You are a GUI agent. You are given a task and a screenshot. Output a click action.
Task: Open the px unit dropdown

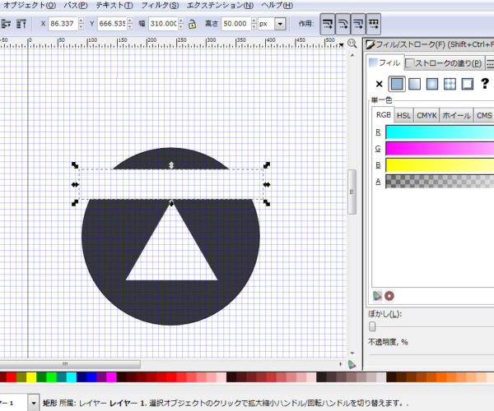click(x=280, y=24)
